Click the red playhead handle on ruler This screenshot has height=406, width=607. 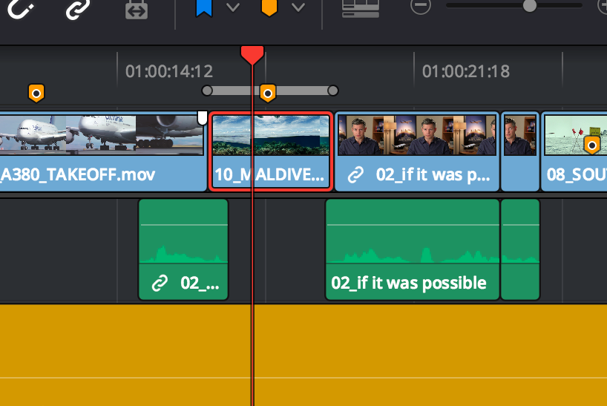(252, 55)
